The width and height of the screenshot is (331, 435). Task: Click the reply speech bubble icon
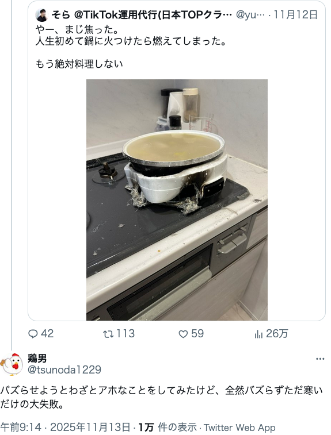click(33, 334)
